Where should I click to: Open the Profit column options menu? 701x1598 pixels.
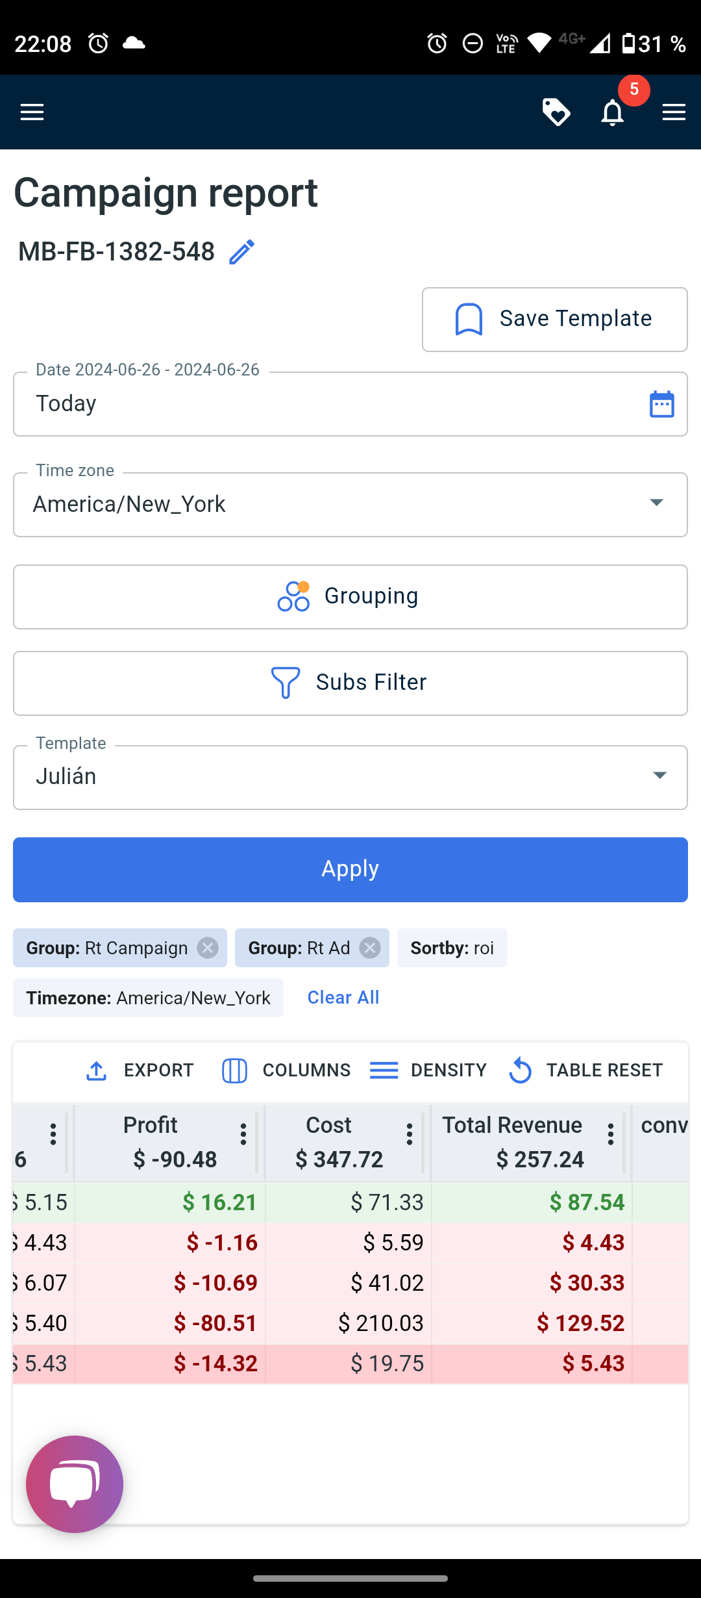point(243,1134)
